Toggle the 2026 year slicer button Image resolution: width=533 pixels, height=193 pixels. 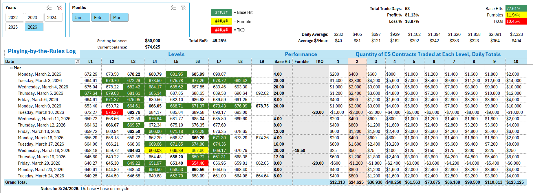[32, 27]
